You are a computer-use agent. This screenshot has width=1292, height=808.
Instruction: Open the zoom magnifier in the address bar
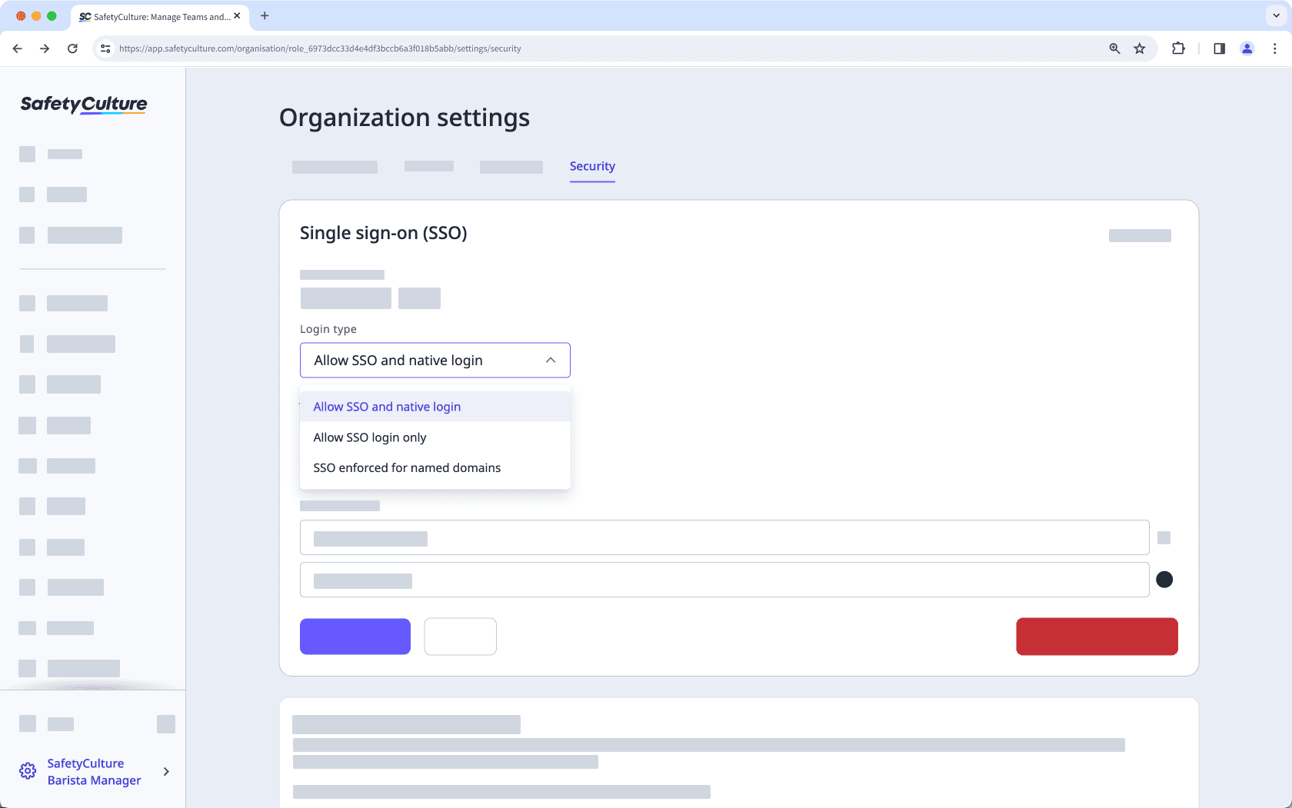pos(1114,48)
